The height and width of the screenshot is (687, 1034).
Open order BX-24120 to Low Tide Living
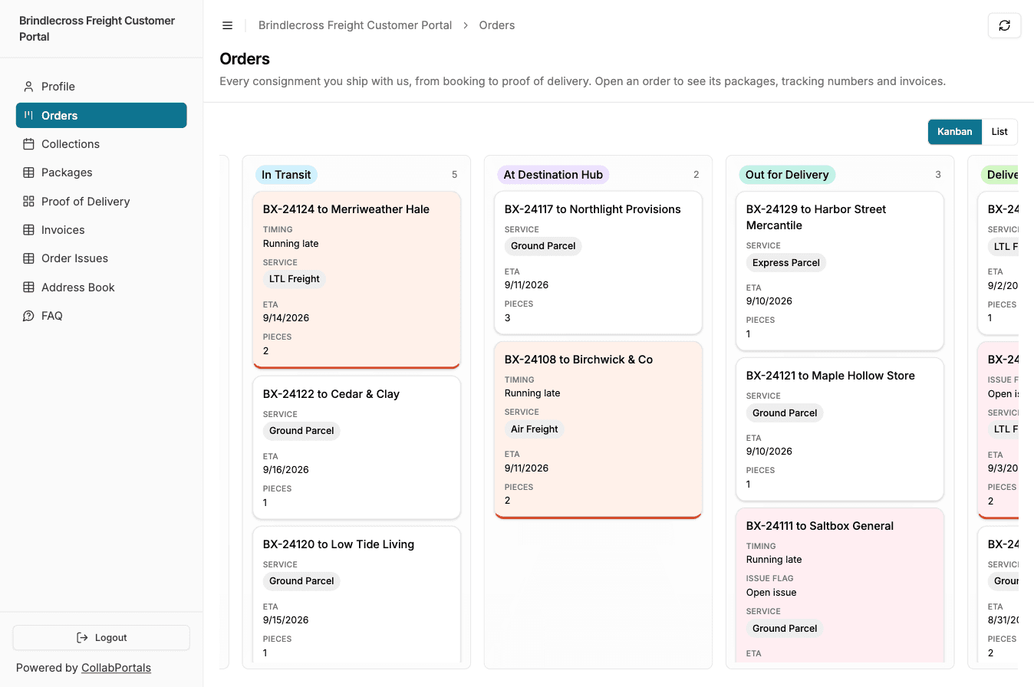[x=357, y=595]
